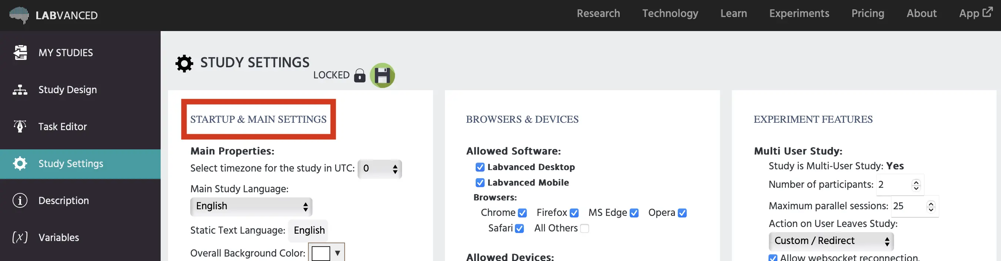This screenshot has width=1001, height=261.
Task: Click the locked padlock icon
Action: tap(359, 75)
